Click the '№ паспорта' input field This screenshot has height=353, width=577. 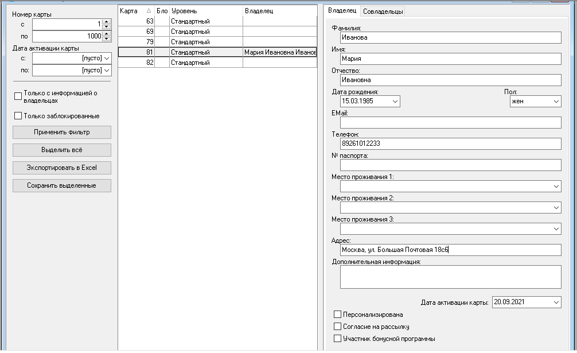tap(451, 165)
